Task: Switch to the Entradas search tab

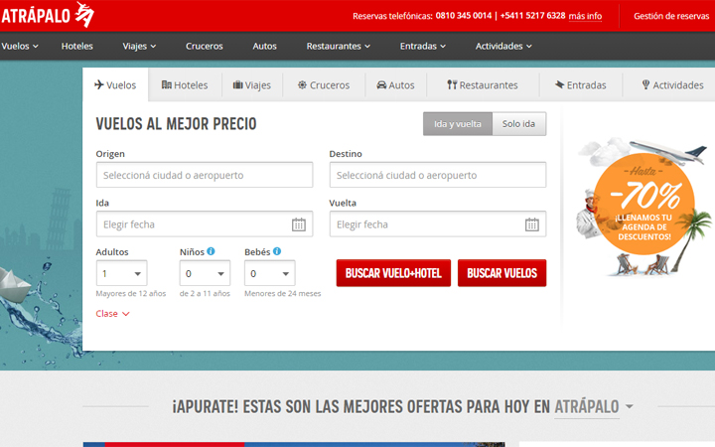Action: pyautogui.click(x=581, y=84)
